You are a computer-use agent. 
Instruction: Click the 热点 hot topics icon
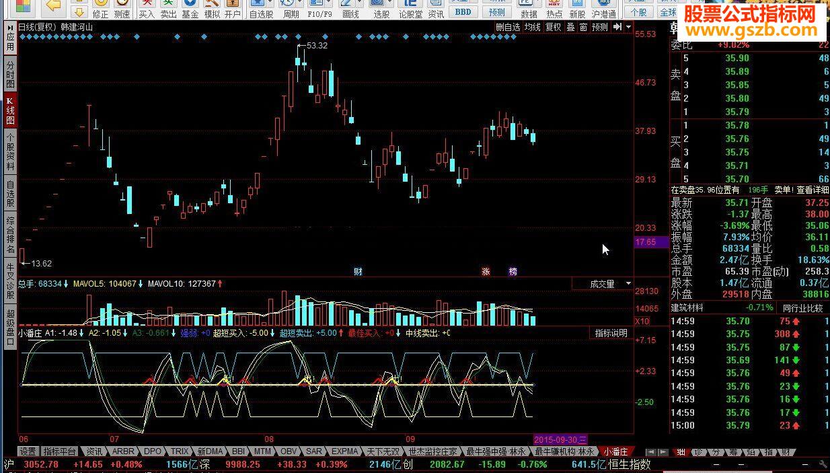(554, 9)
